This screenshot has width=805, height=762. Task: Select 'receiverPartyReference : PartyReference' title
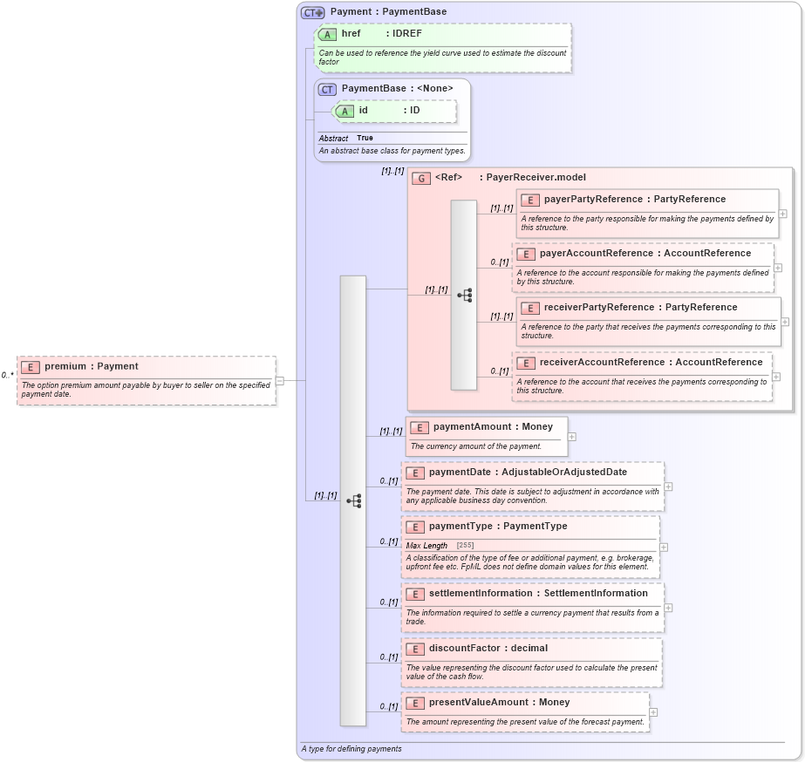[641, 308]
